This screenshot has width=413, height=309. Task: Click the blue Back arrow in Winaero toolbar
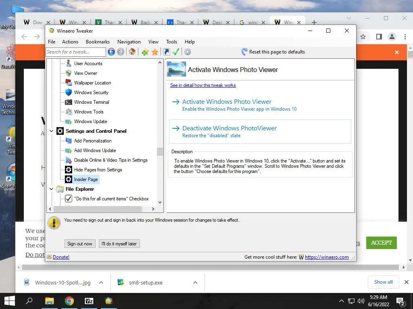point(111,52)
